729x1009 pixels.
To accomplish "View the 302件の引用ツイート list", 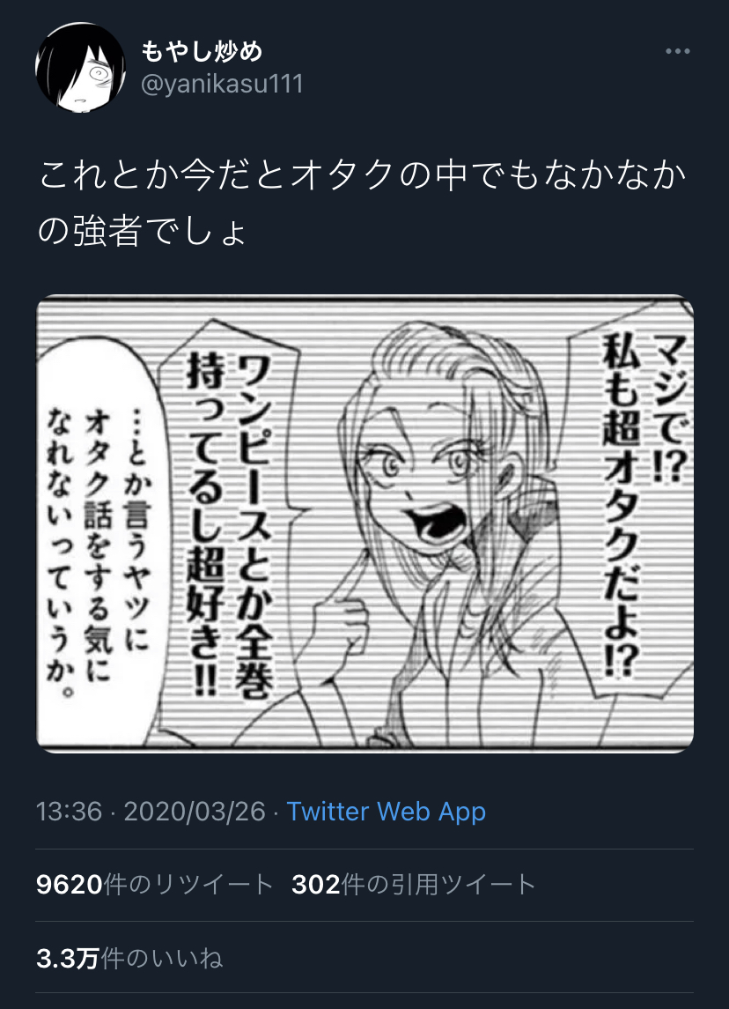I will [x=413, y=885].
